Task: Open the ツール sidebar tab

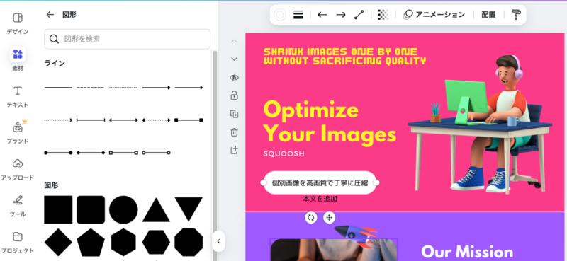Action: [17, 206]
